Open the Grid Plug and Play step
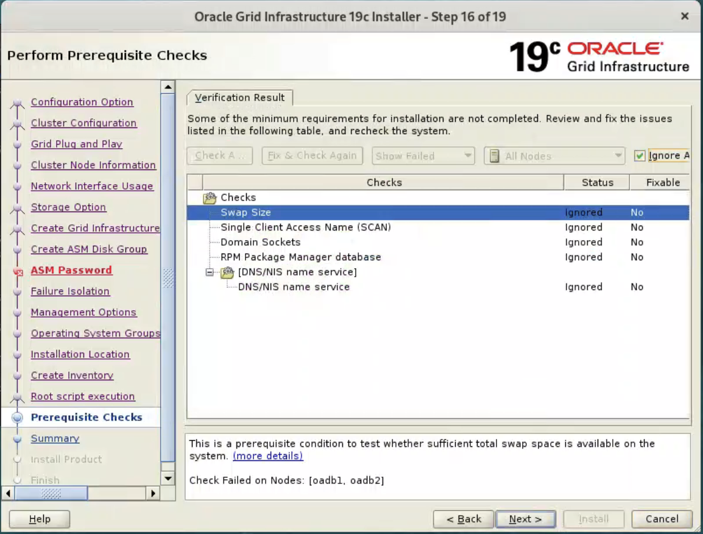The width and height of the screenshot is (703, 534). [77, 144]
